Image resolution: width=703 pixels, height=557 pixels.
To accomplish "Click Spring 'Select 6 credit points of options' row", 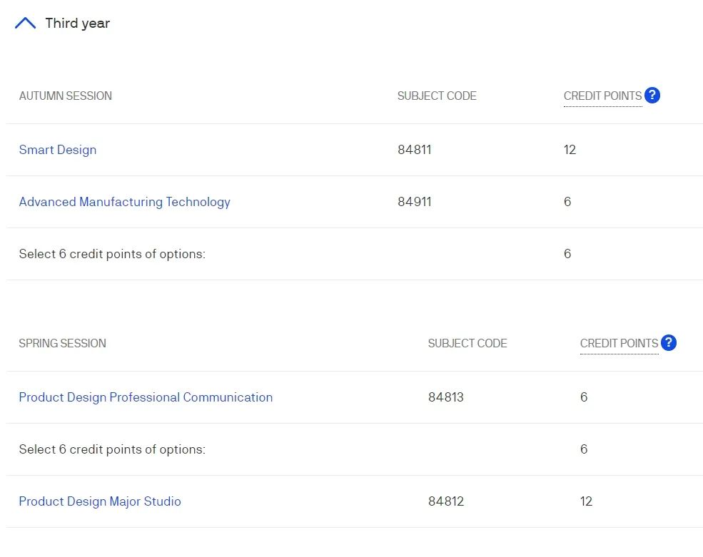I will point(354,449).
